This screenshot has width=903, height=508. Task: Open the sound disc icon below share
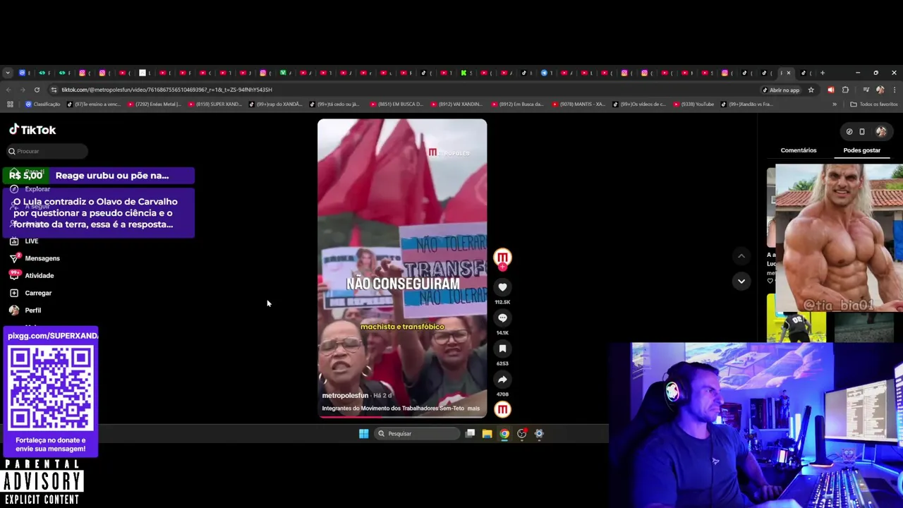(502, 409)
